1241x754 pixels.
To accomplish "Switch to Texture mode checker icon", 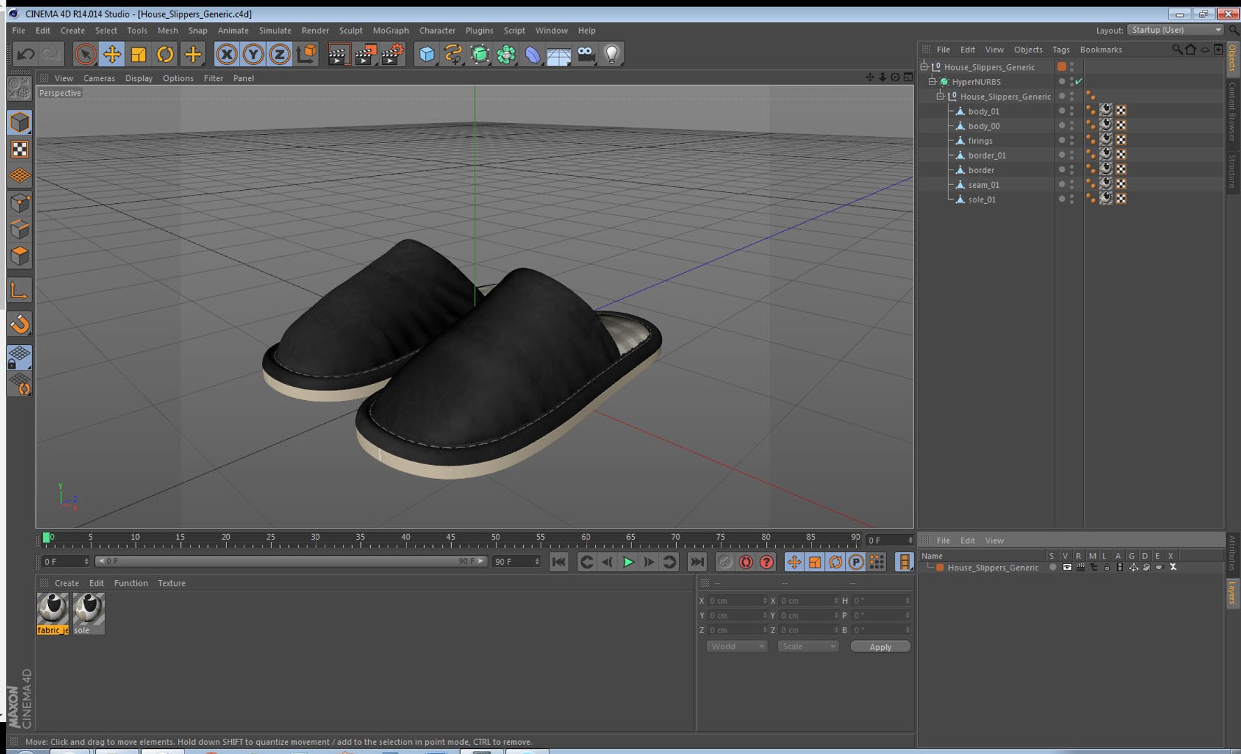I will point(20,149).
